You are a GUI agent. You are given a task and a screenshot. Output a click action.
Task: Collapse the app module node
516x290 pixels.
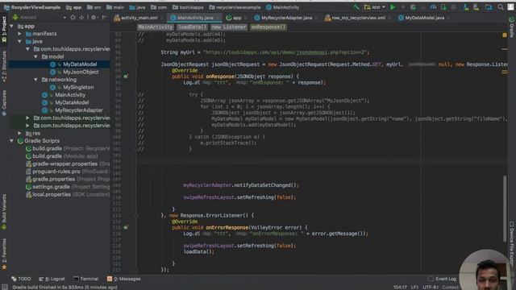pos(12,26)
